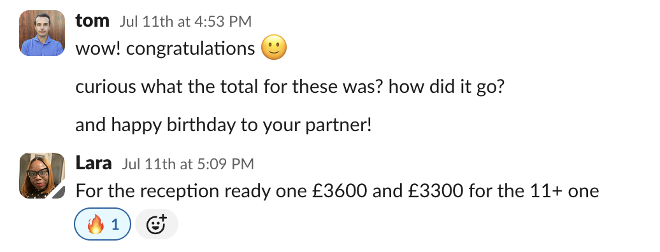Open the add reaction emoji picker
This screenshot has width=660, height=252.
[157, 224]
